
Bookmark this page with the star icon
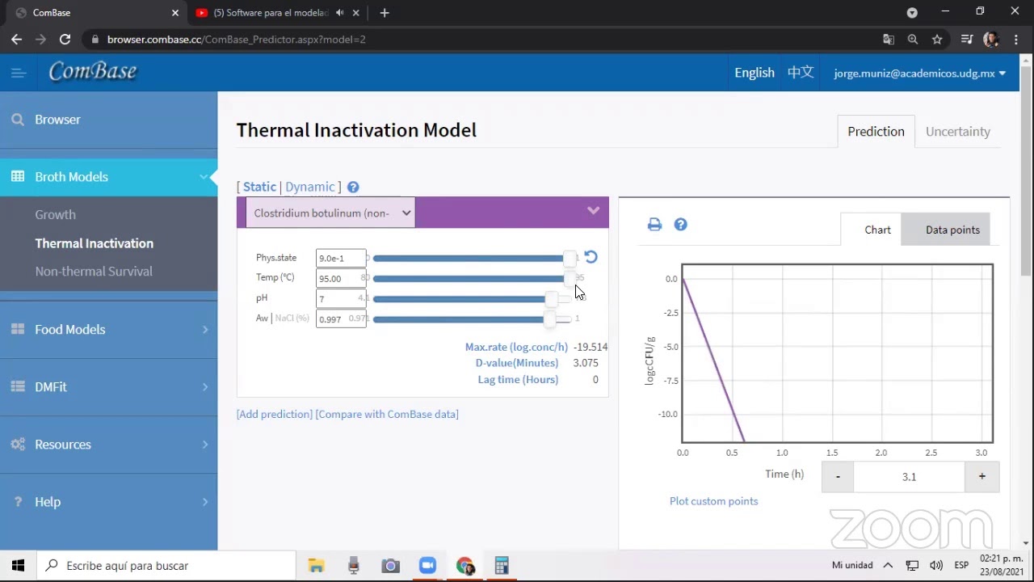[937, 39]
